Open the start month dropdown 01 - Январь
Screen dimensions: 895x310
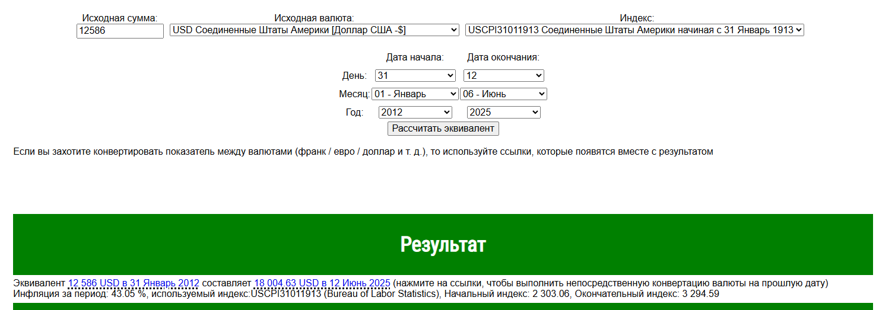pos(415,94)
